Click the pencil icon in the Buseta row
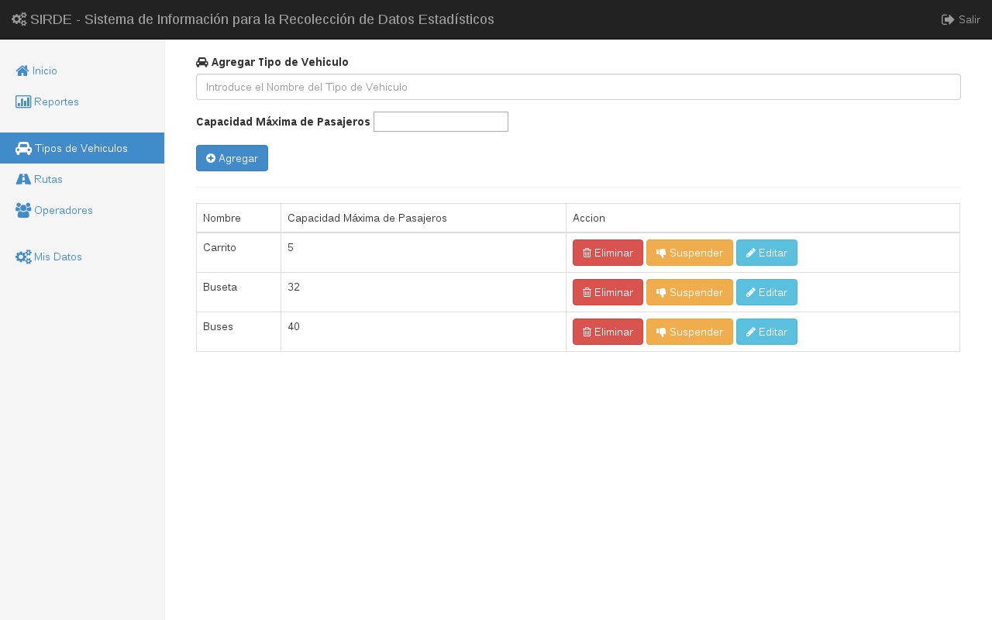This screenshot has height=620, width=992. pyautogui.click(x=751, y=292)
